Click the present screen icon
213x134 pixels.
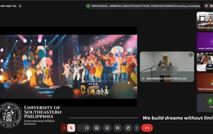coord(97,128)
